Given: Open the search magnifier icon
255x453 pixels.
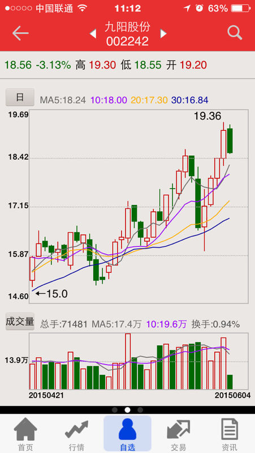Looking at the screenshot, I should (x=235, y=33).
